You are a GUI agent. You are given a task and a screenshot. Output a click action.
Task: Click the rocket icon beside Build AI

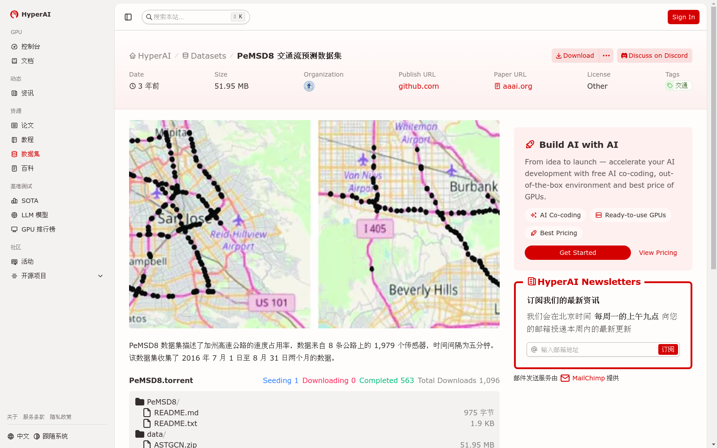[x=530, y=145]
